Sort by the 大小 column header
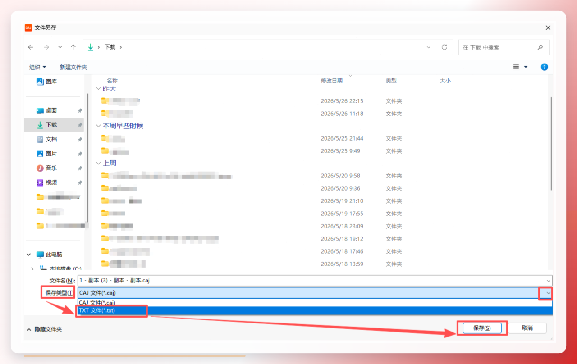The width and height of the screenshot is (577, 364). tap(445, 81)
